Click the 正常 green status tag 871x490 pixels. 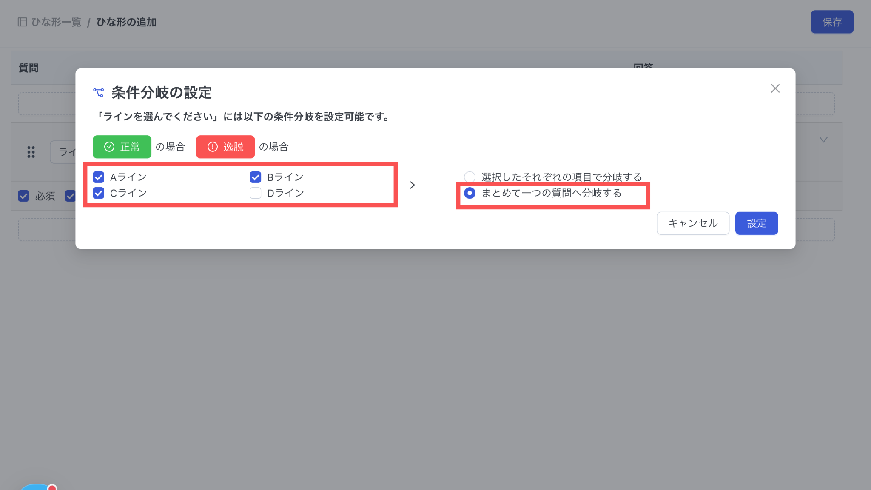[122, 147]
